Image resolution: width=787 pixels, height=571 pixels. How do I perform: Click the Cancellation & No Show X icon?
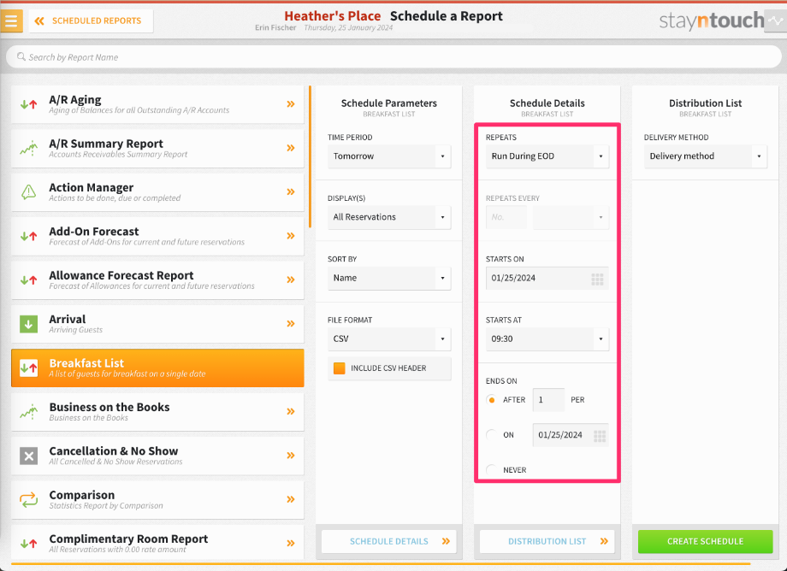pyautogui.click(x=28, y=456)
